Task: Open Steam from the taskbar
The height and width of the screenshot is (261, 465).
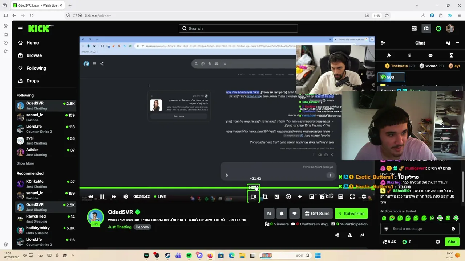Action: pos(167,256)
